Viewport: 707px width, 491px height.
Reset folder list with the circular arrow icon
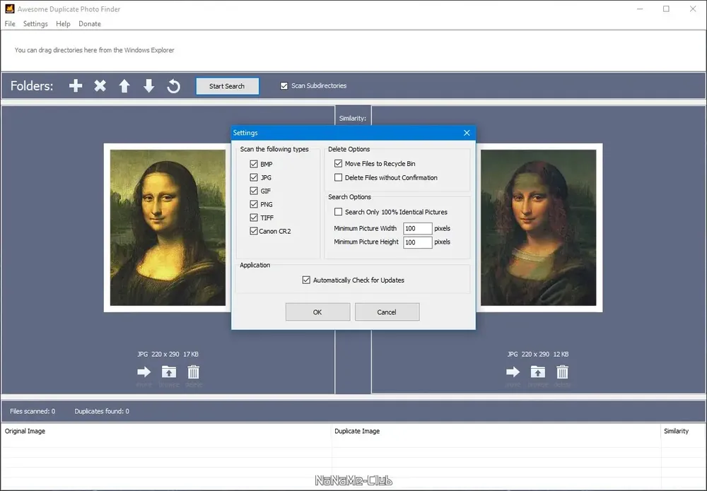(174, 85)
